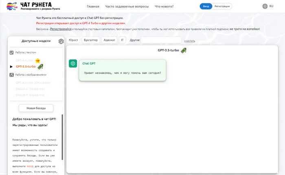
Task: Toggle to Вход login option
Action: click(206, 6)
